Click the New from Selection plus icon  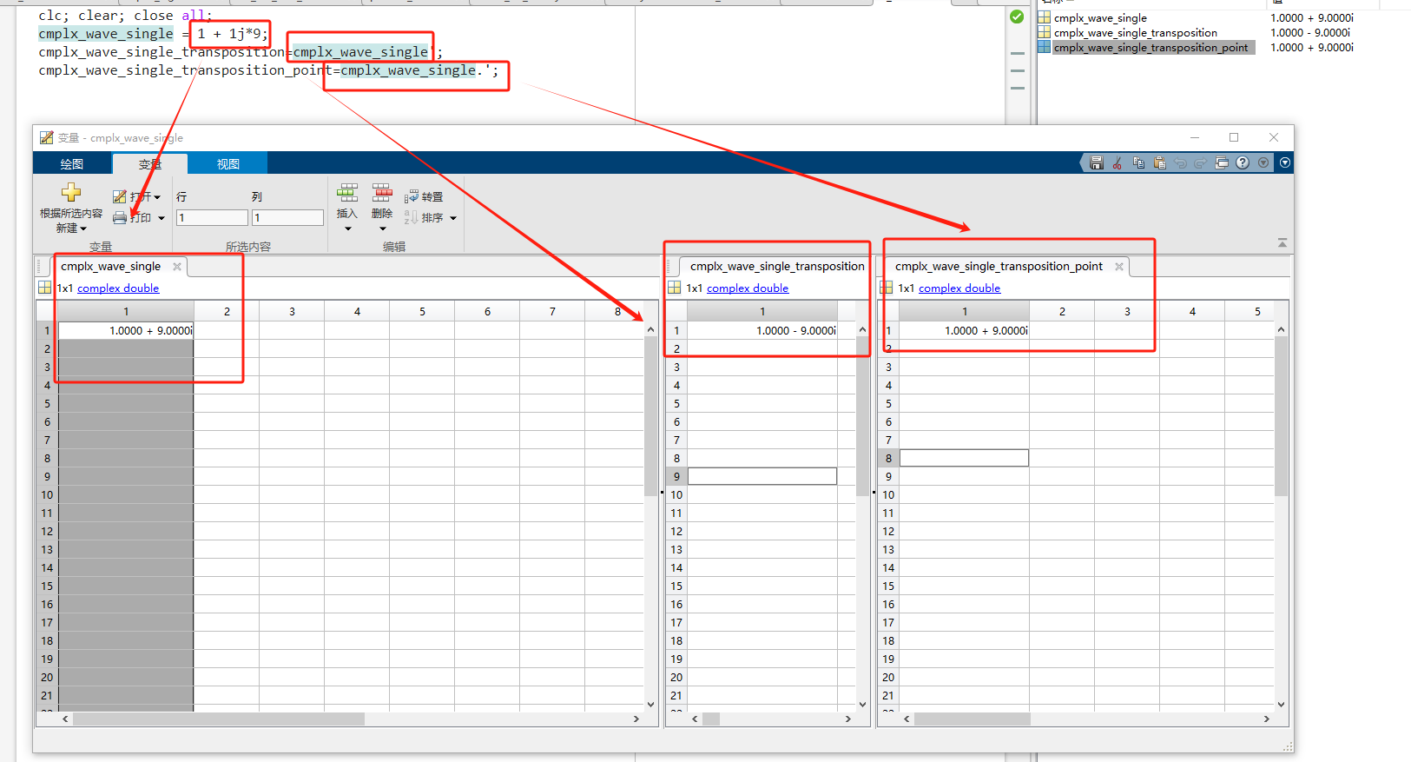[71, 192]
